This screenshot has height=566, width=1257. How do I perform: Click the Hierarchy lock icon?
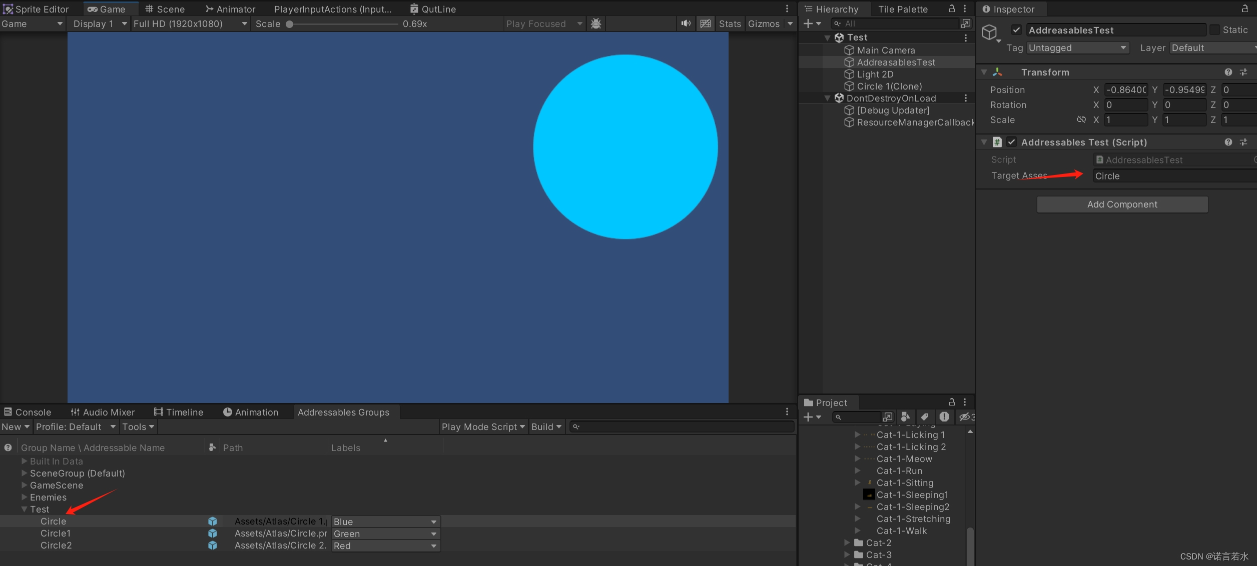pos(952,9)
